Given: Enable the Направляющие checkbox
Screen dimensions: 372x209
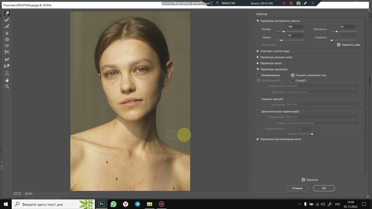Looking at the screenshot, I should pyautogui.click(x=259, y=75).
